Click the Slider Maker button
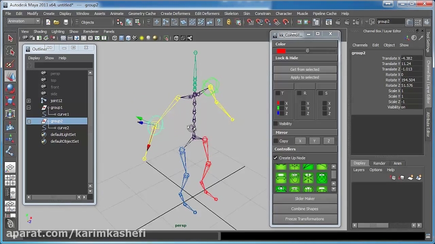The height and width of the screenshot is (244, 435). pos(305,199)
